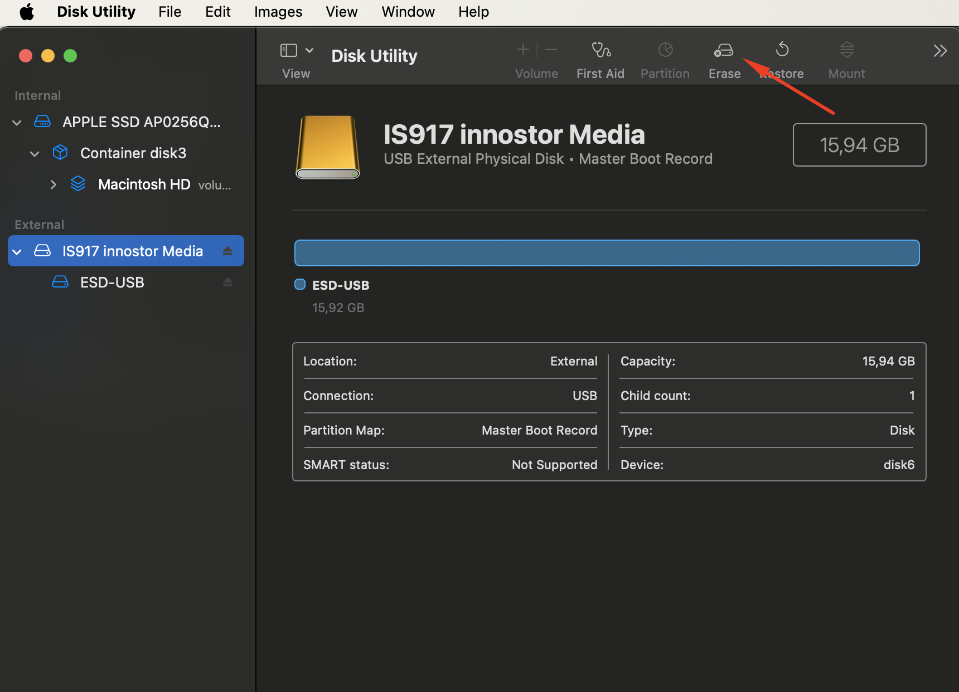959x692 pixels.
Task: Eject the ESD-USB volume
Action: tap(227, 282)
